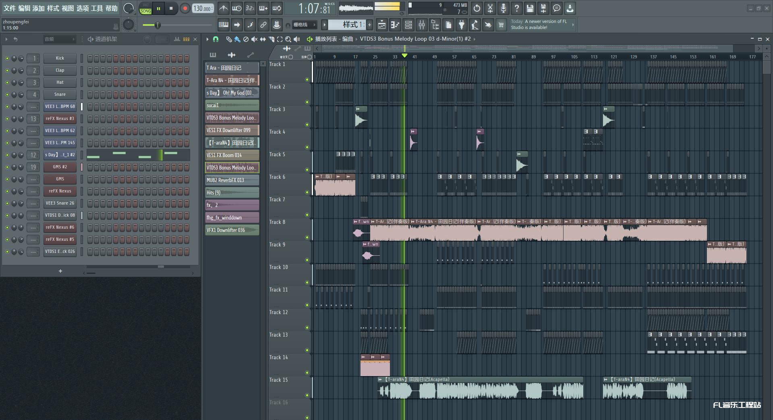Viewport: 773px width, 420px height.
Task: Select VES1 FX Boom 014 in picker
Action: pyautogui.click(x=232, y=155)
